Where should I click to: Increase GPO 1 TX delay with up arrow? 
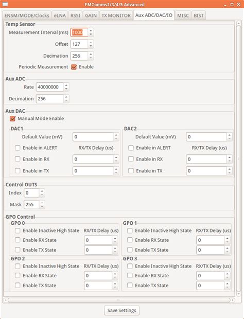[228, 248]
